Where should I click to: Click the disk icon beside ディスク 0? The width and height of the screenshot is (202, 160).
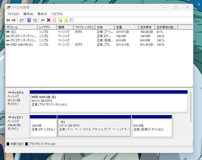pos(10,92)
